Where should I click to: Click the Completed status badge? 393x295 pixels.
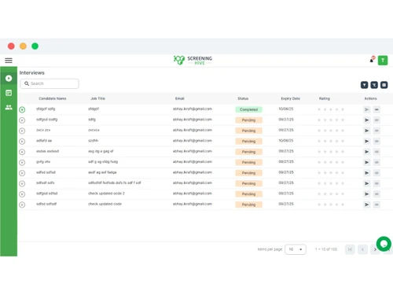(x=248, y=109)
